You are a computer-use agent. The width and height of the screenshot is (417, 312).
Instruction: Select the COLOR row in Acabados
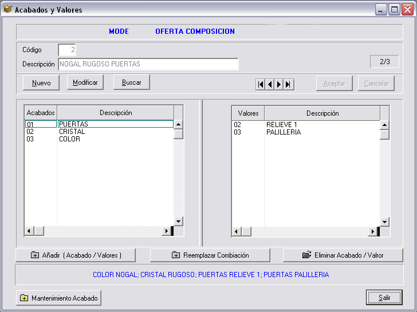click(99, 139)
